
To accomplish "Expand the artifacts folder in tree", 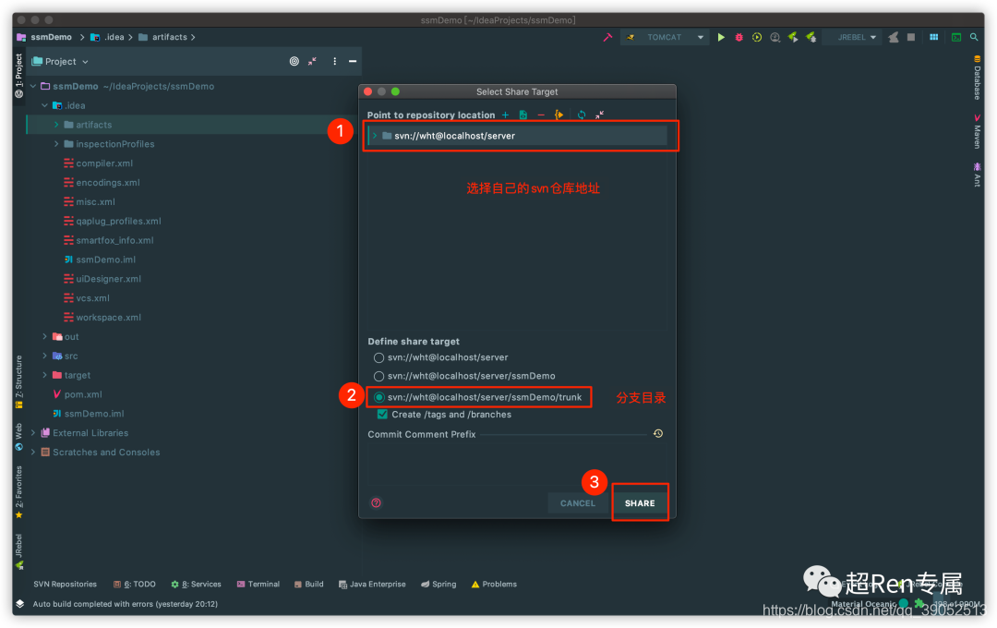I will point(56,126).
